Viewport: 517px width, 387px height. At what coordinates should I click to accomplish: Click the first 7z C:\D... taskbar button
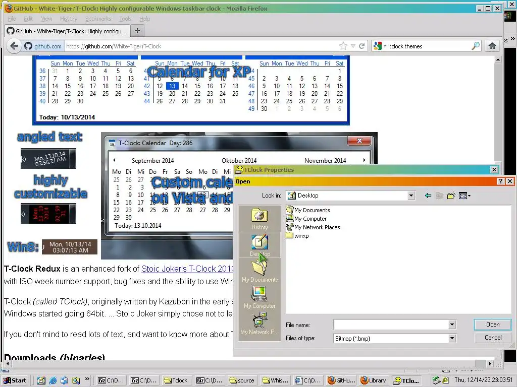111,380
